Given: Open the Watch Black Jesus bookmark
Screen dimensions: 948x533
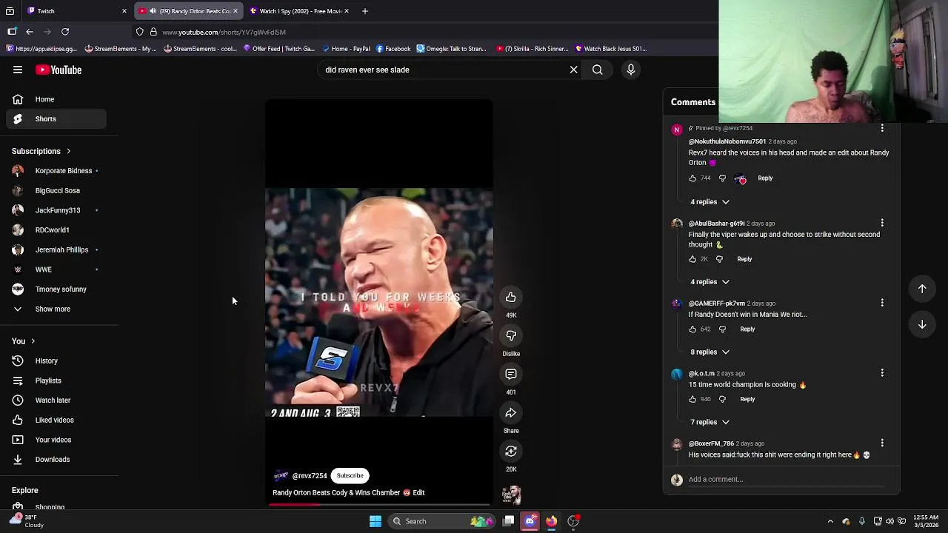Looking at the screenshot, I should click(x=611, y=49).
